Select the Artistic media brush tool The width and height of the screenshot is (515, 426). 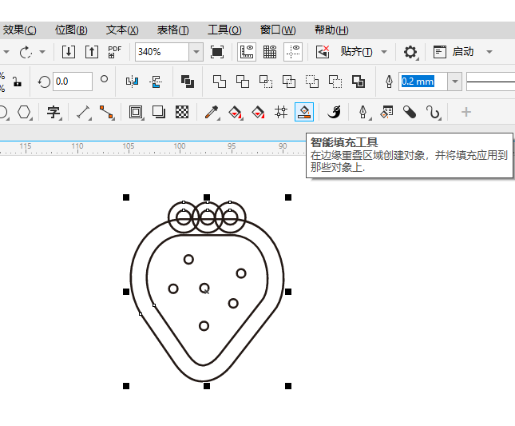pyautogui.click(x=334, y=113)
